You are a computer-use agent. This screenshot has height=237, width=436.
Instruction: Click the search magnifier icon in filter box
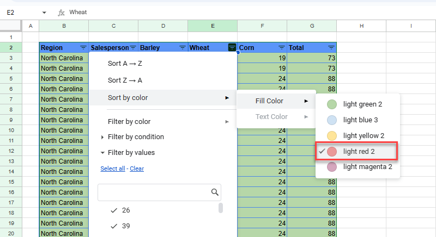coord(215,192)
